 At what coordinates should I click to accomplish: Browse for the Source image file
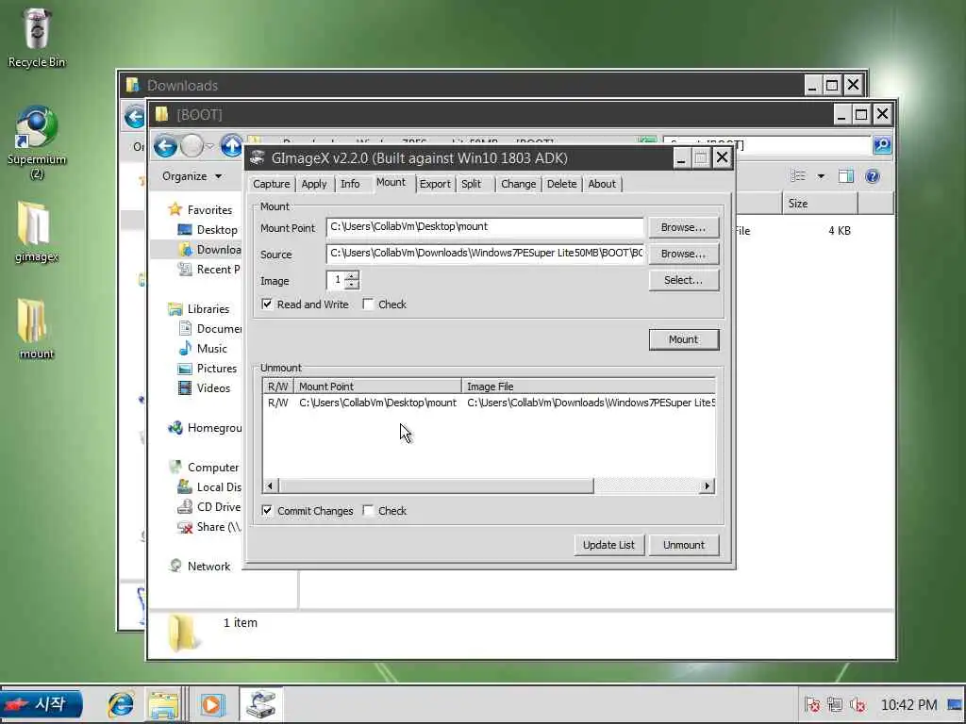pos(683,254)
